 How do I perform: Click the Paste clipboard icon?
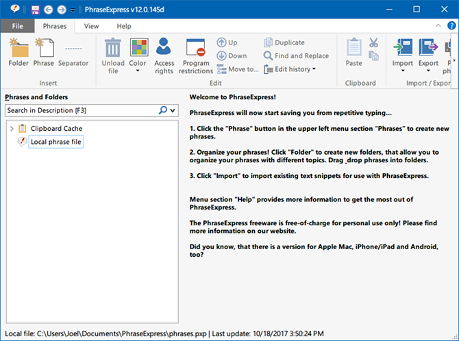[x=354, y=47]
